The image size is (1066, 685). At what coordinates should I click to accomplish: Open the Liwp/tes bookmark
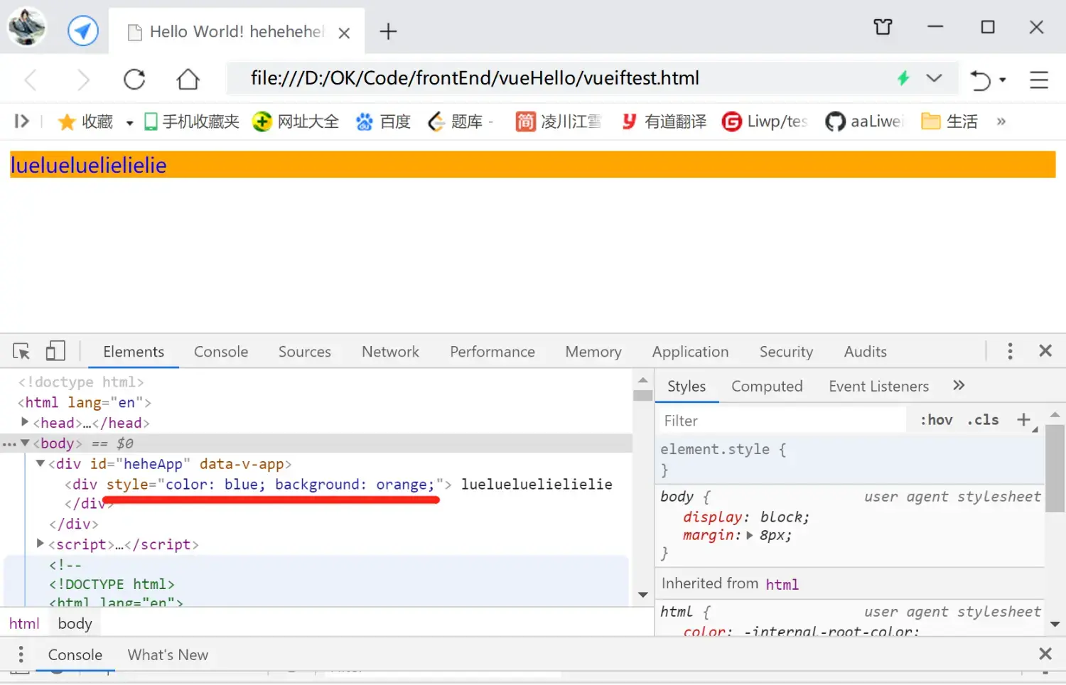pos(765,122)
